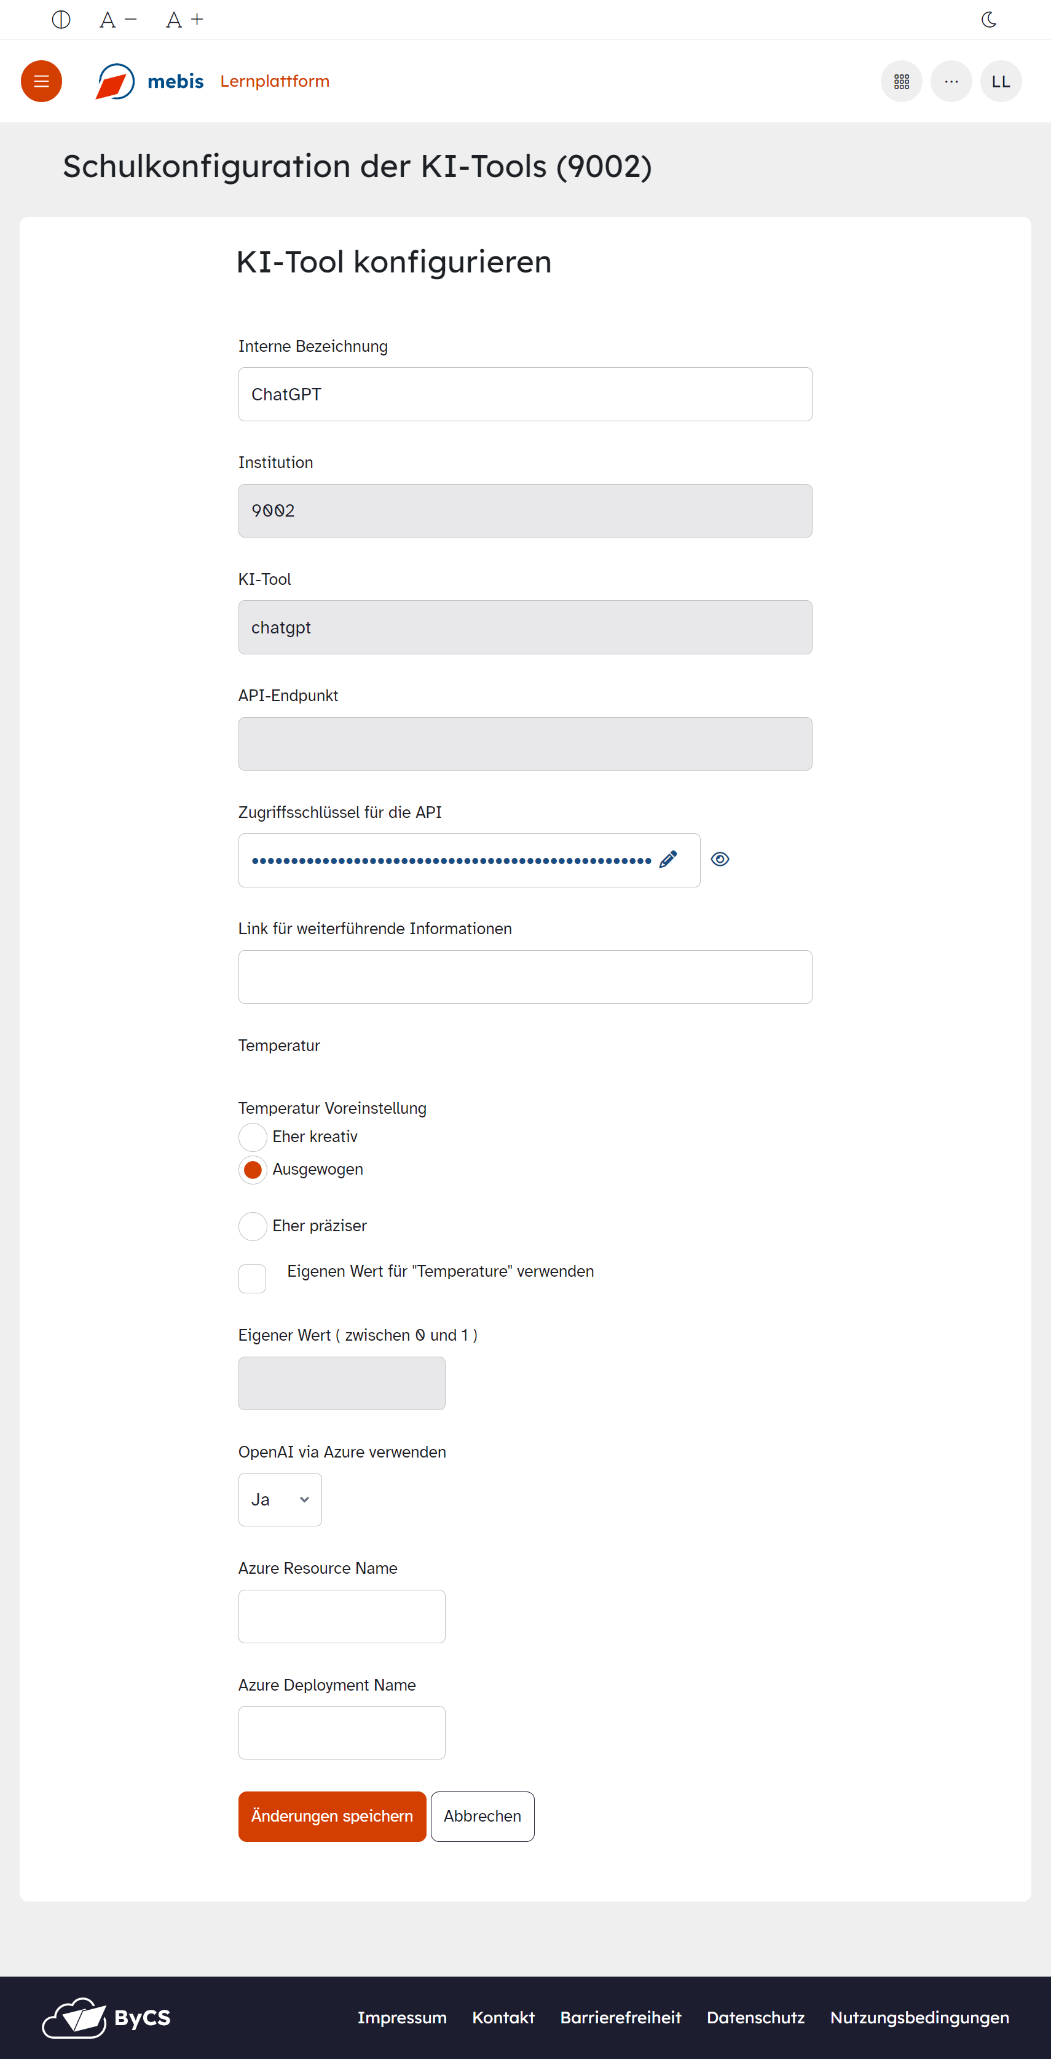Click the mebis logo
1051x2059 pixels.
coord(150,82)
